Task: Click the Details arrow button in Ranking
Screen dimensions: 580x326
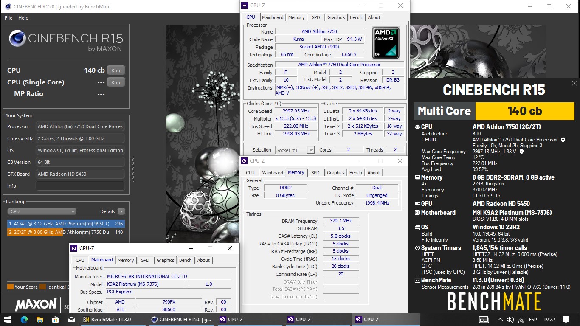Action: [121, 211]
